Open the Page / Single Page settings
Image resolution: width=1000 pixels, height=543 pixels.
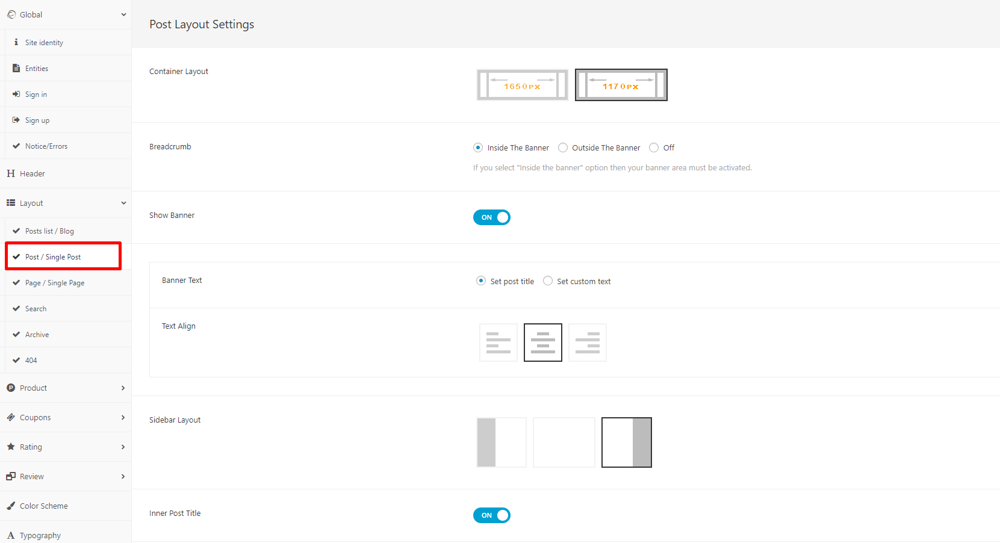point(55,283)
